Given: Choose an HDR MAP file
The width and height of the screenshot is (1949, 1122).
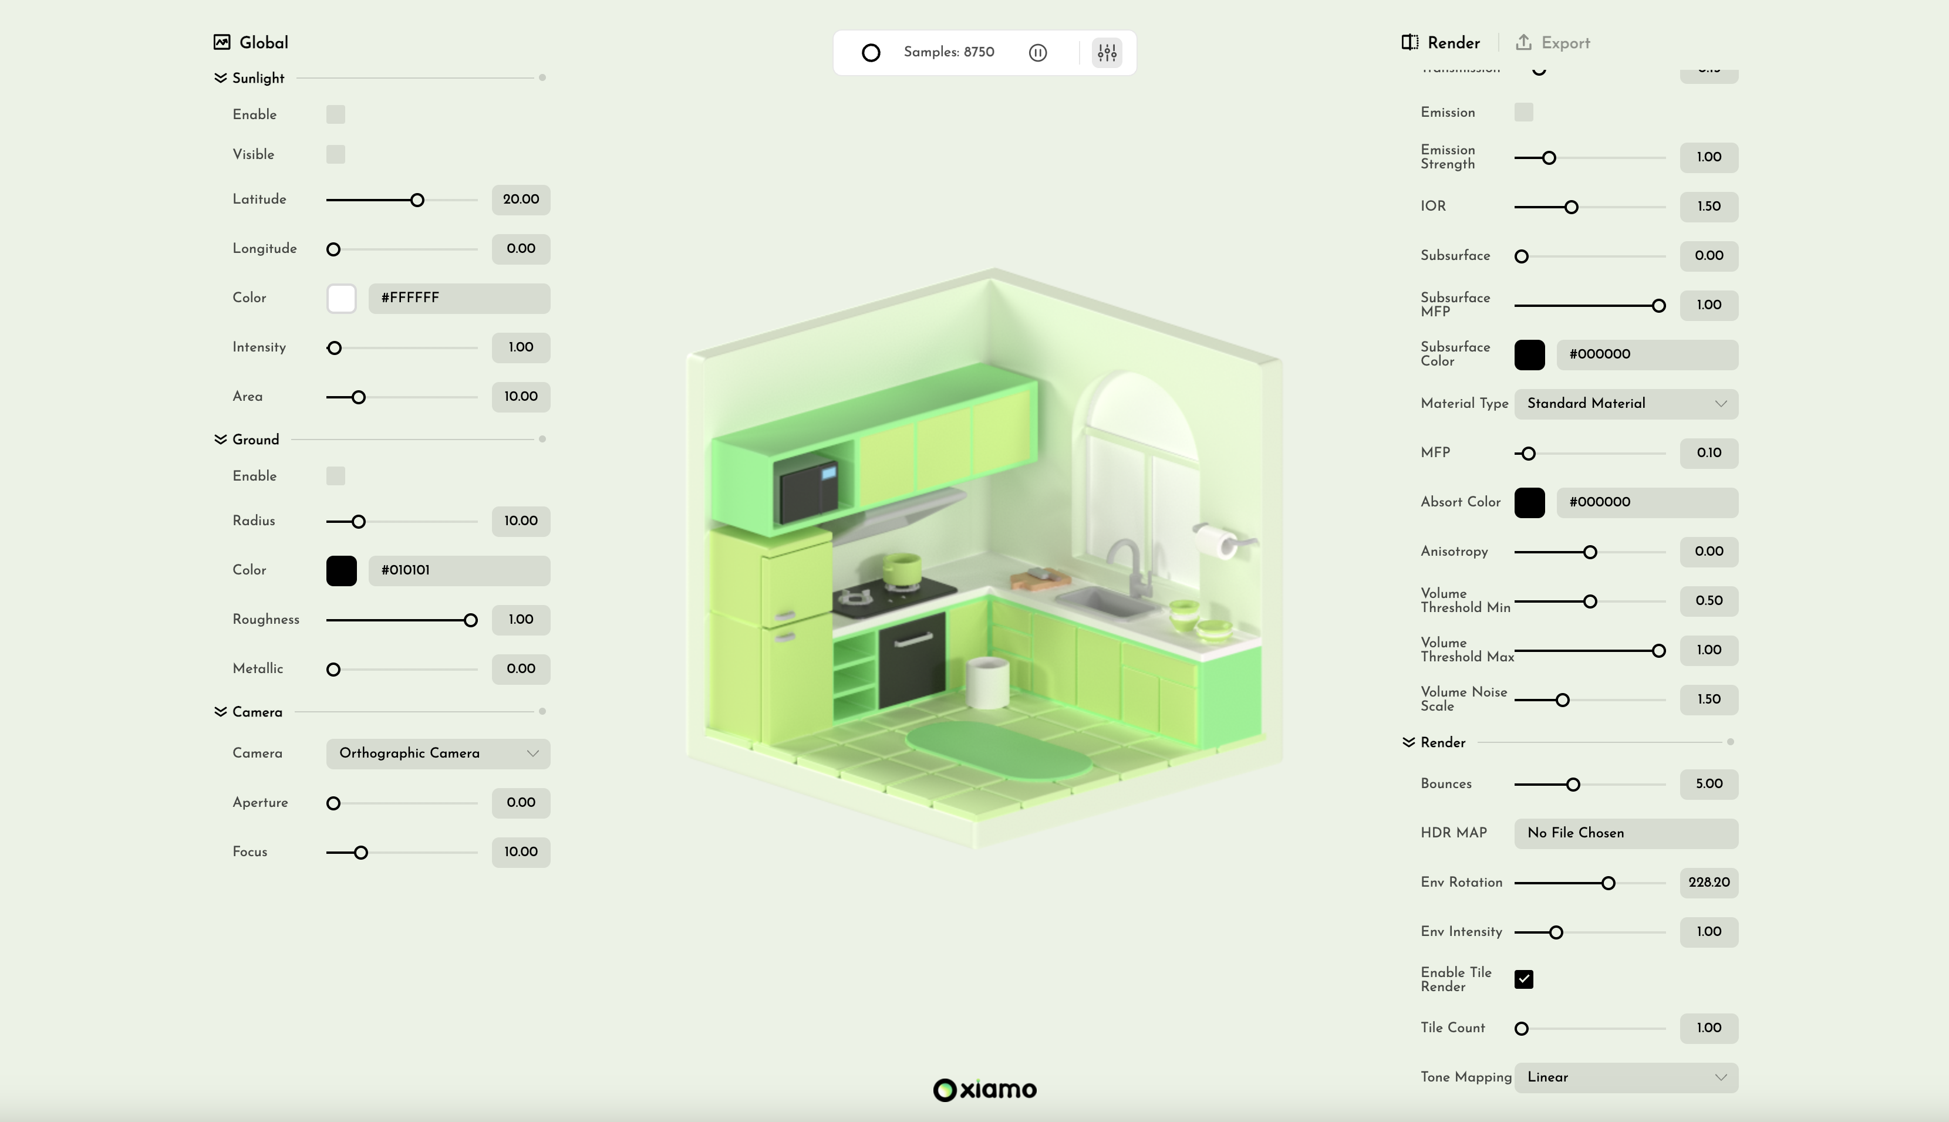Looking at the screenshot, I should (x=1626, y=833).
